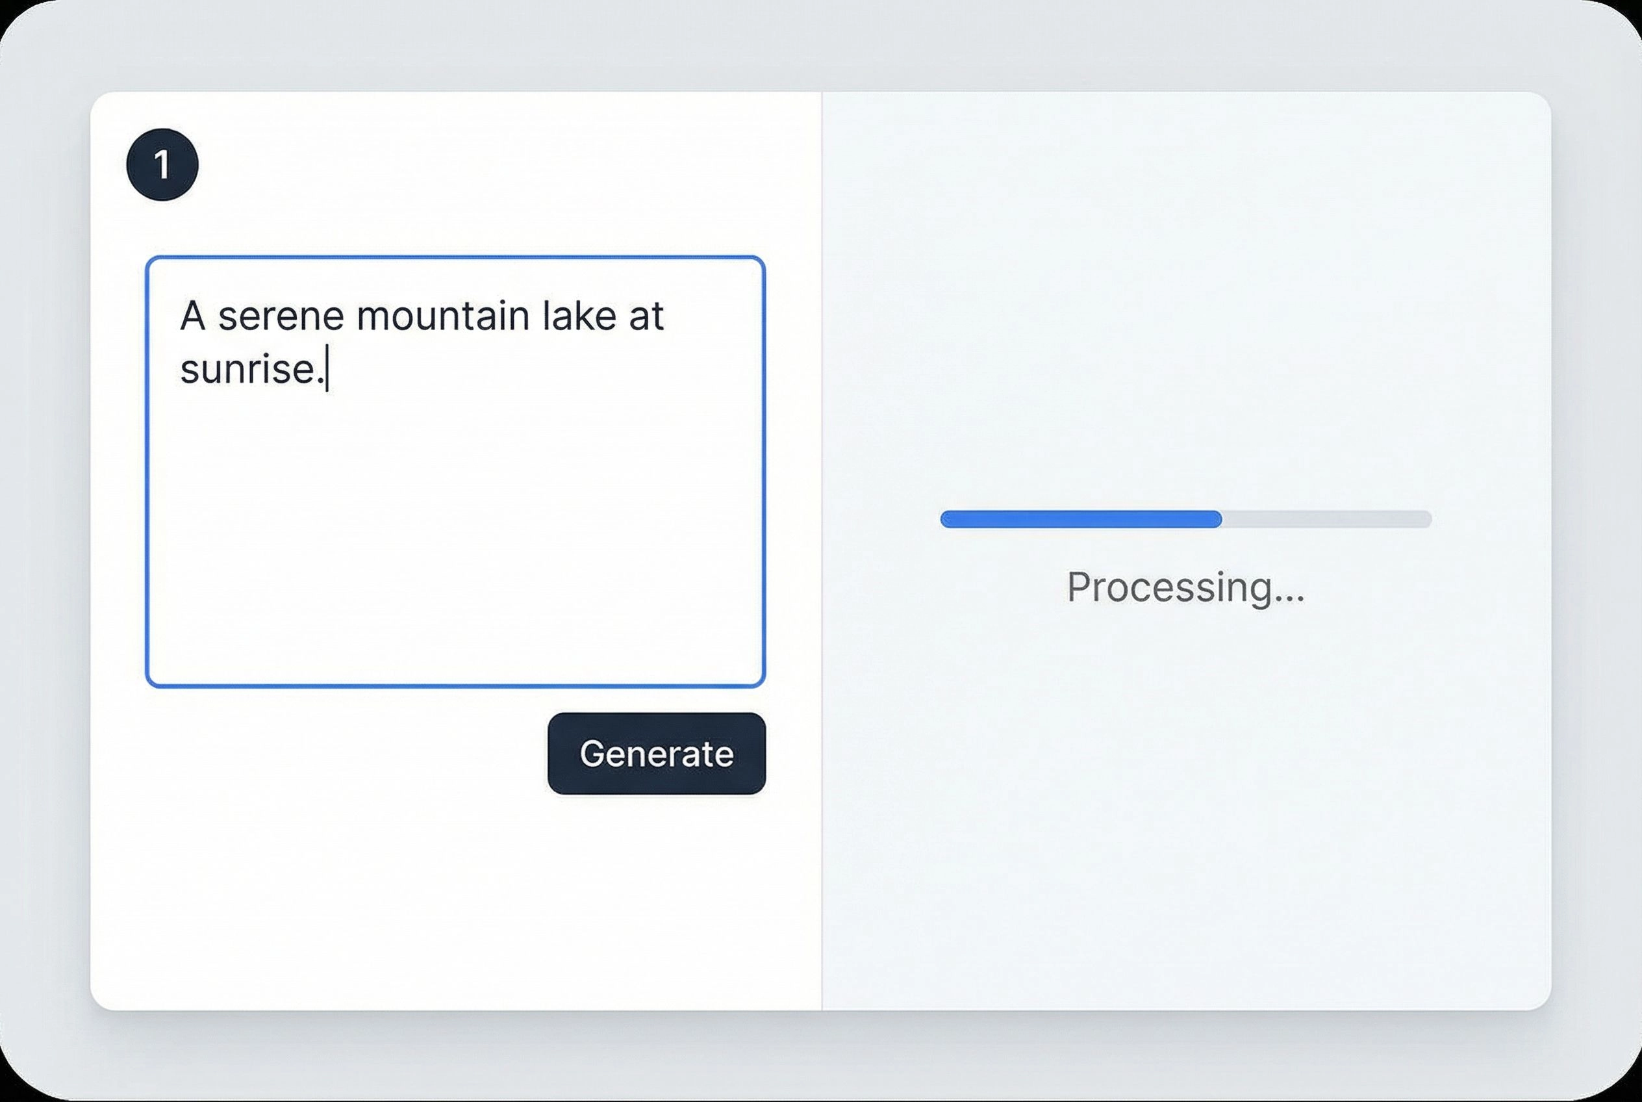1642x1102 pixels.
Task: Click the unfilled gray part of the progress bar
Action: point(1326,519)
